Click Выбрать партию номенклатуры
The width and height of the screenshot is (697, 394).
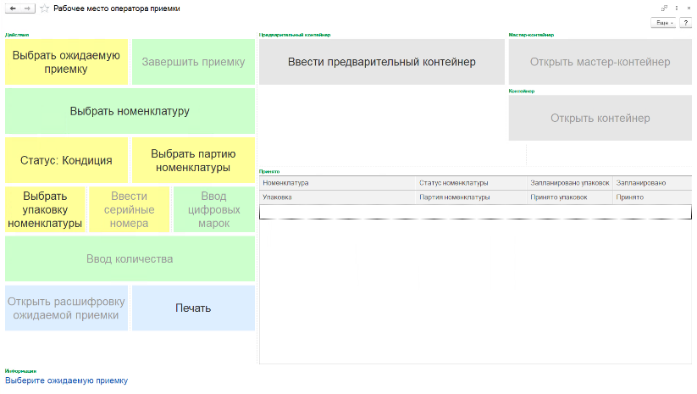[193, 160]
